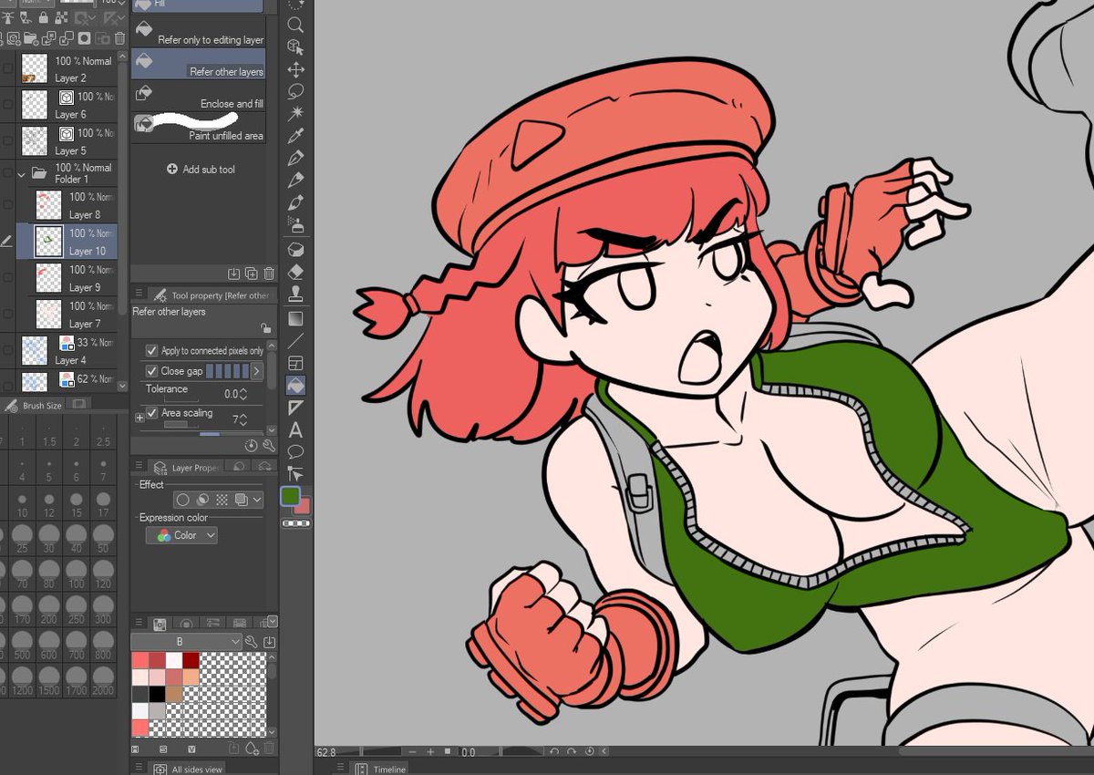Select Refer only to editing layer sub tool
Viewport: 1094px width, 775px height.
click(199, 33)
